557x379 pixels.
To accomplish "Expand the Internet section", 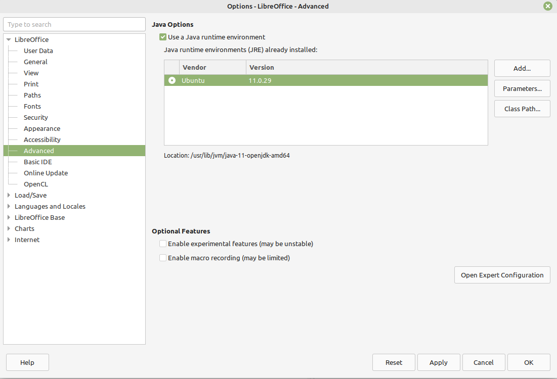I will pyautogui.click(x=9, y=240).
